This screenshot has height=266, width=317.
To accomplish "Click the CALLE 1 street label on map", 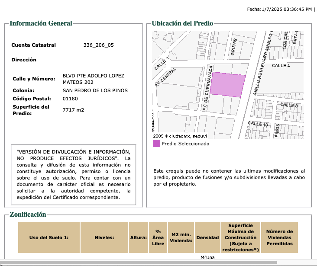I will click(x=162, y=64).
